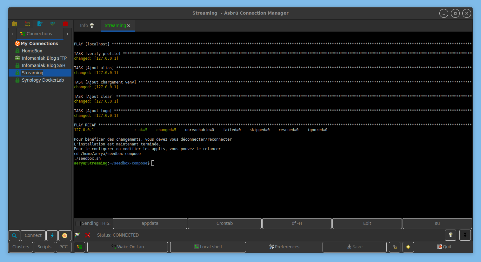Viewport: 481px width, 262px height.
Task: Click the My Connections root node
Action: pos(39,44)
